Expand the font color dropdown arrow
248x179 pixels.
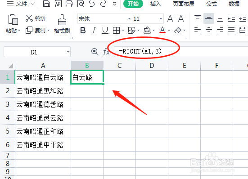169,30
